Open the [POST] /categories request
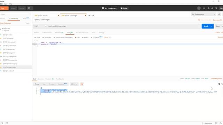 coord(9,53)
